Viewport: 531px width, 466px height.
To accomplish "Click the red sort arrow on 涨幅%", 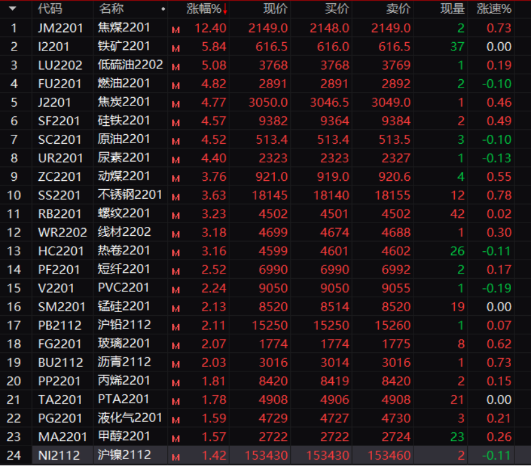I will pyautogui.click(x=225, y=9).
